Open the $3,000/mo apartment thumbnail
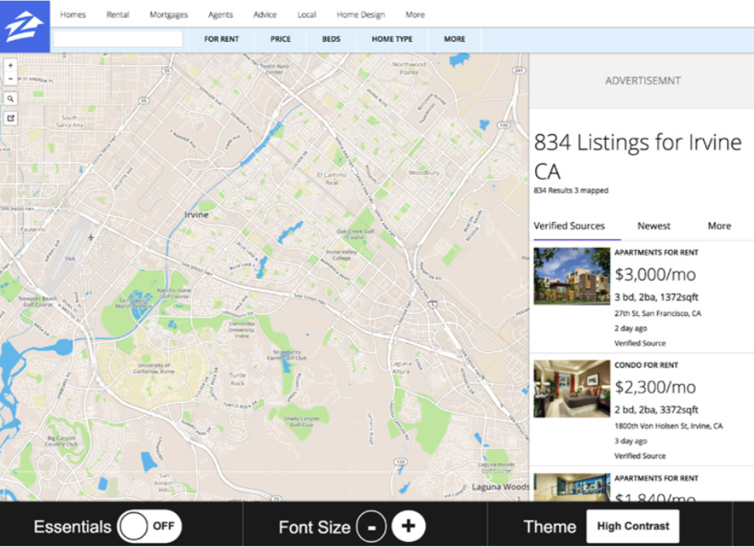Viewport: 754px width, 547px height. coord(572,276)
